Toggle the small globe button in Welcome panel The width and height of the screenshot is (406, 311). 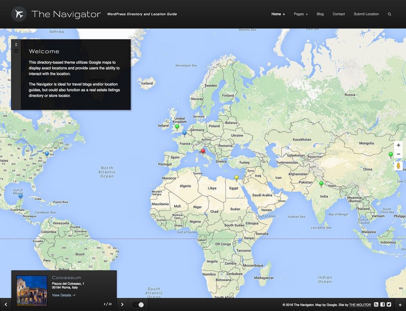coord(16,44)
